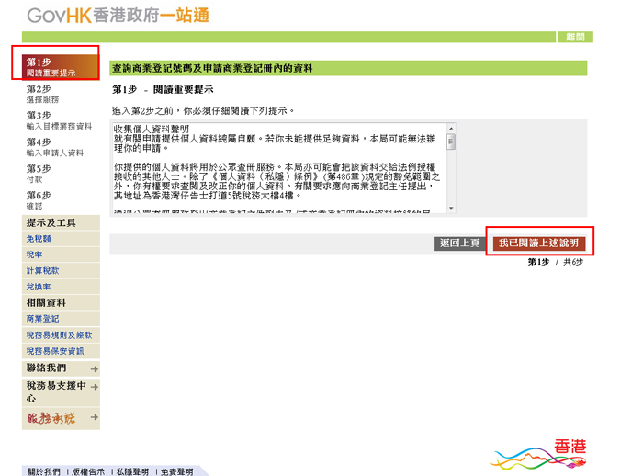Click the 離開 exit button
The image size is (643, 476).
tap(575, 37)
